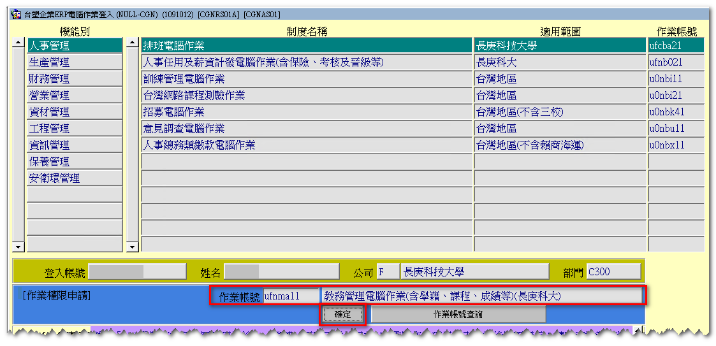Click the 部門 field showing C300
The height and width of the screenshot is (346, 716).
tap(613, 271)
